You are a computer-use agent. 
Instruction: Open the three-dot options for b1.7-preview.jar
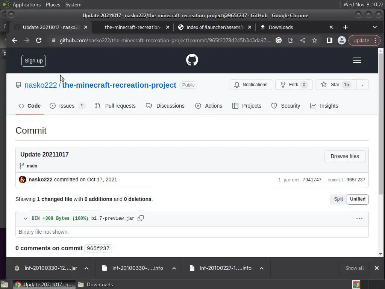coord(359,219)
